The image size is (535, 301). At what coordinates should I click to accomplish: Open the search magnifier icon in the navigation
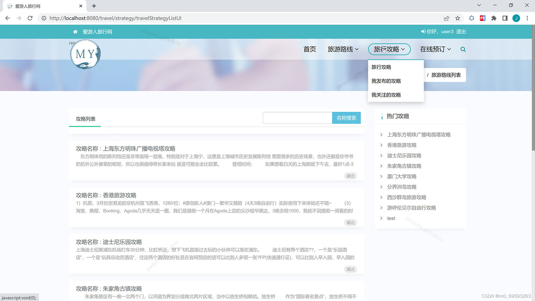(x=463, y=49)
